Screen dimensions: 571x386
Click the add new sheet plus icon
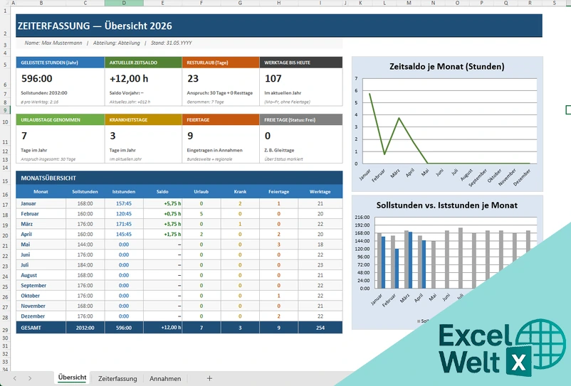[209, 378]
